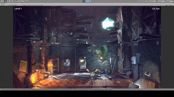Stop playback with the Play button
174x97 pixels.
(x=84, y=1)
